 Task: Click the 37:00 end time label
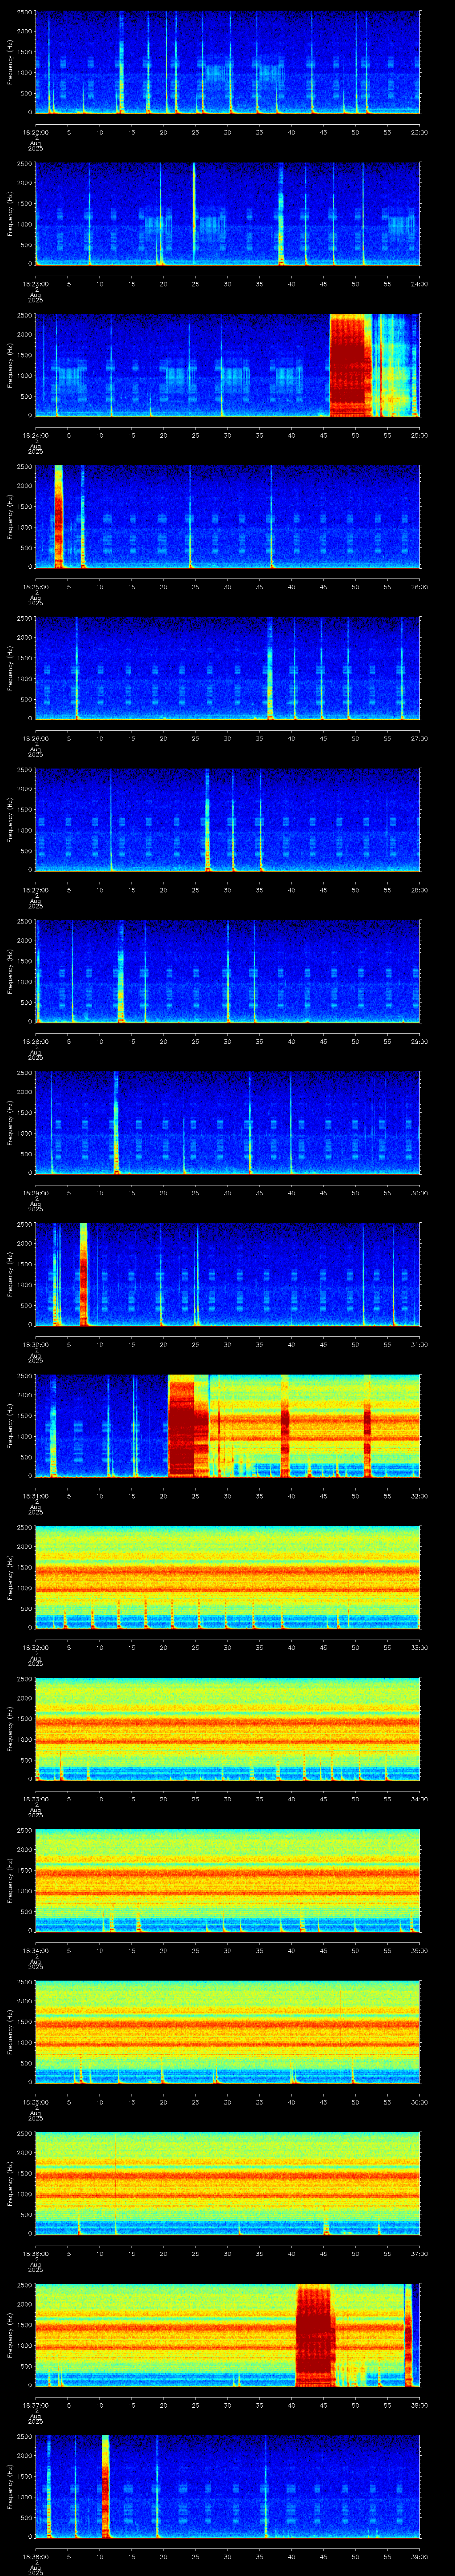(x=420, y=2253)
